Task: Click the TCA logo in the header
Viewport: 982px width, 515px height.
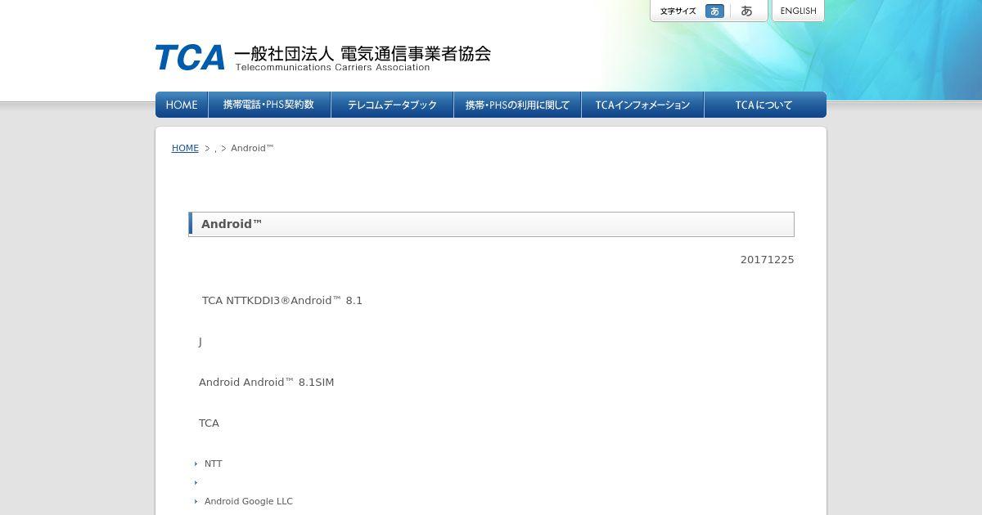Action: click(190, 57)
